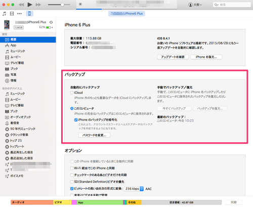Screen dimensions: 253x208
Task: Click the iPhone device thumbnail in sidebar
Action: [7, 25]
